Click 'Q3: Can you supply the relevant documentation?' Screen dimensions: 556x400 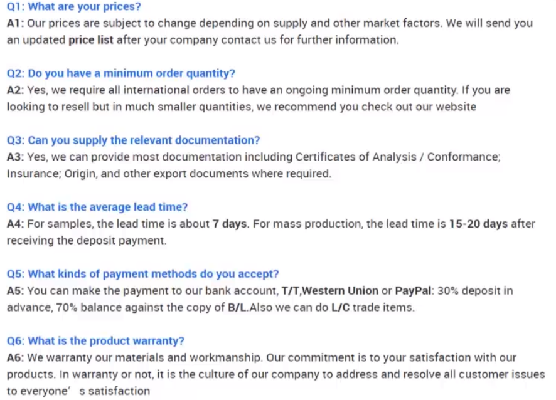133,140
